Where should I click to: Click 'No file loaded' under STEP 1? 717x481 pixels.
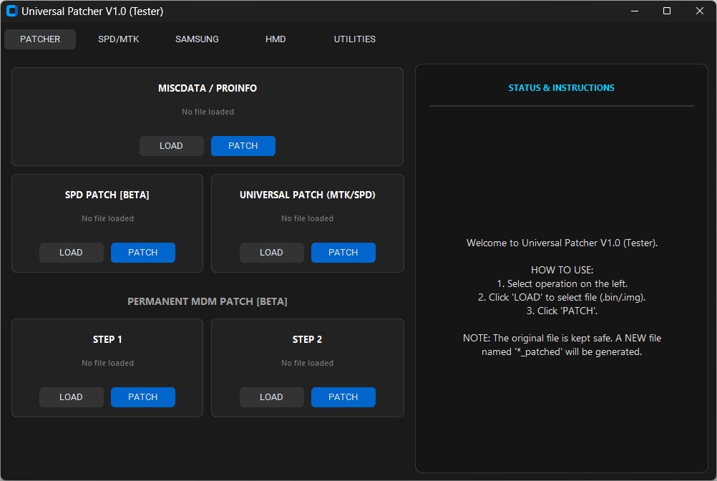click(x=107, y=363)
